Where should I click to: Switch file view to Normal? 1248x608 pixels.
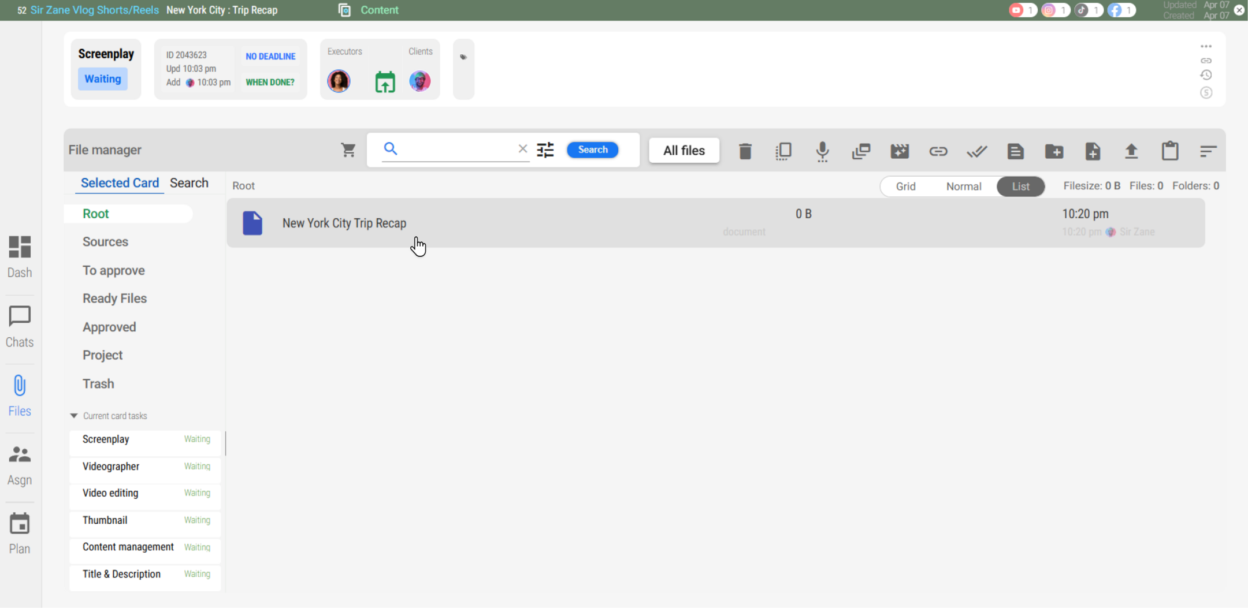coord(963,186)
